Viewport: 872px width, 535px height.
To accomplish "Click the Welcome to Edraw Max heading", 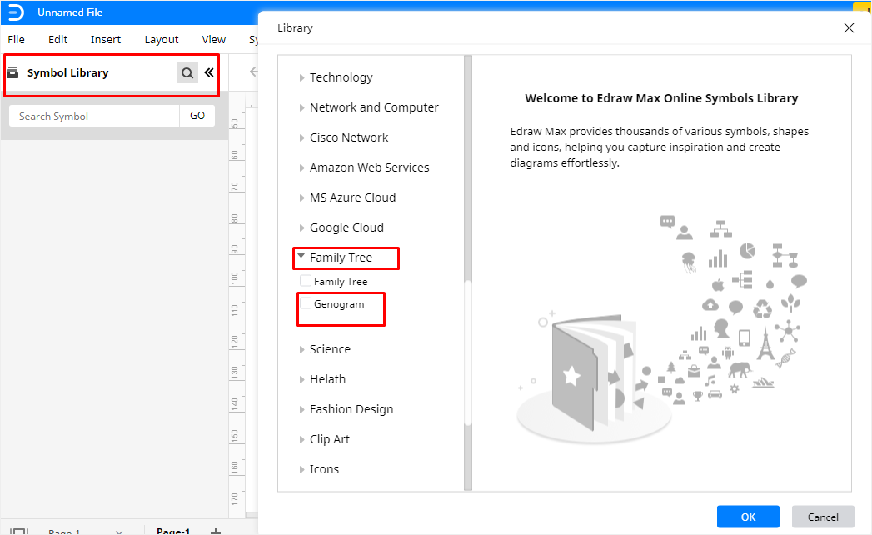I will pos(661,98).
